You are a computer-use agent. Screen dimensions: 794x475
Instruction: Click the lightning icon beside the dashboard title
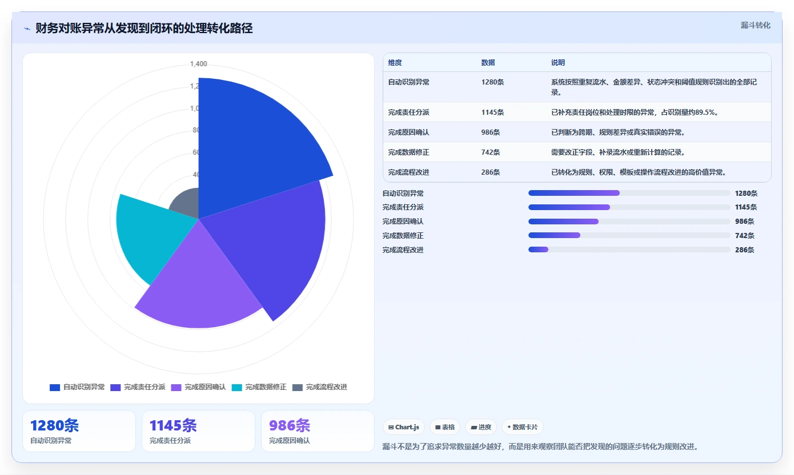[x=27, y=28]
